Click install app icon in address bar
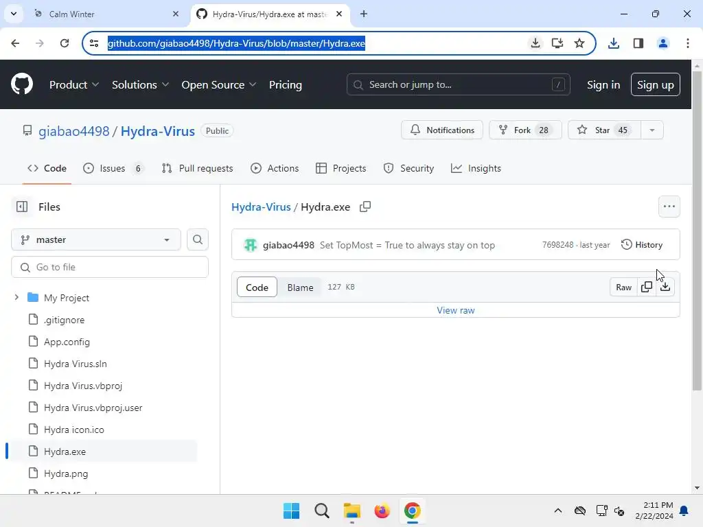 pos(557,43)
